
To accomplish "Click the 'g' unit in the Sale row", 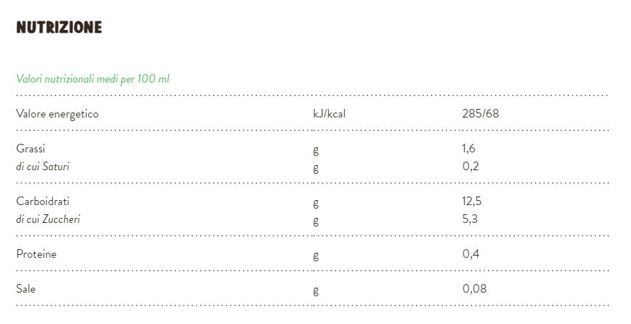I will (315, 290).
